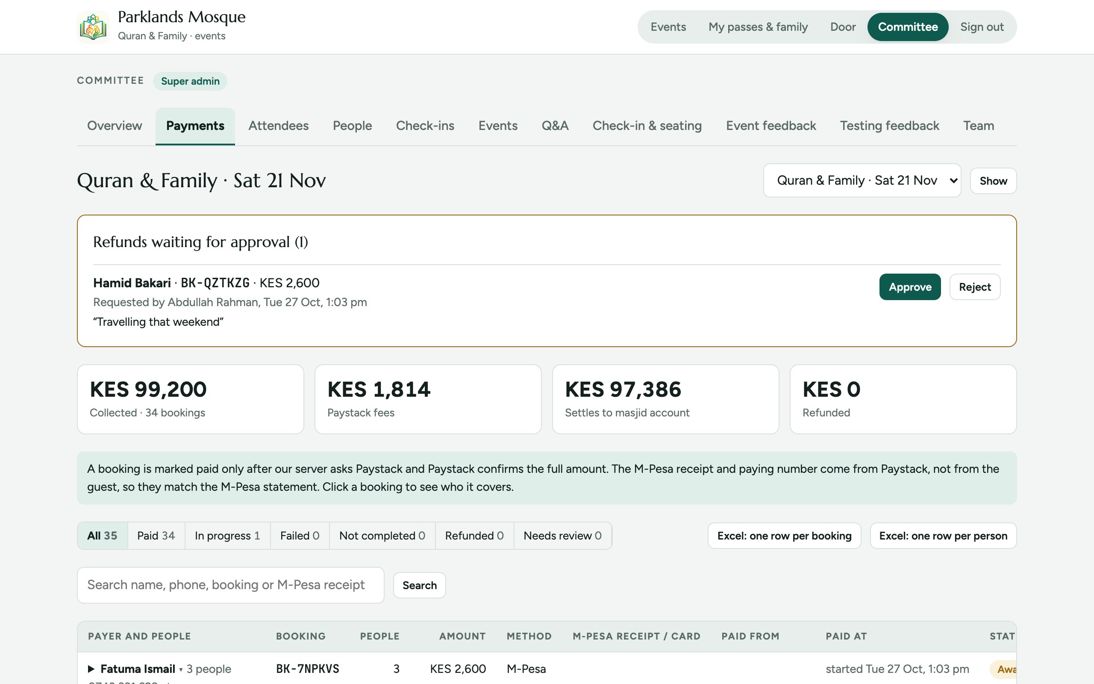The image size is (1094, 684).
Task: Click the KES 0 Refunded card
Action: (x=903, y=399)
